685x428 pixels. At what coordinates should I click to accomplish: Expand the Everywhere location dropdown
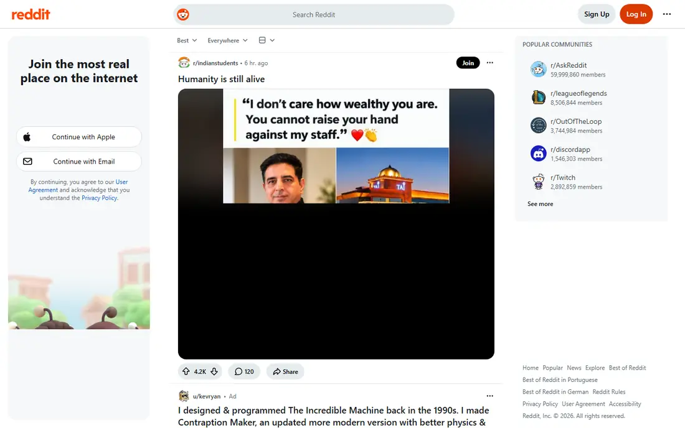pos(227,40)
